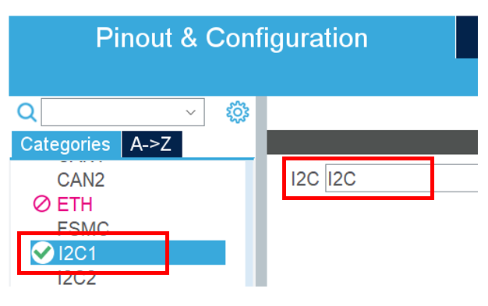Click the magnifying glass search icon
The image size is (488, 306).
(27, 112)
